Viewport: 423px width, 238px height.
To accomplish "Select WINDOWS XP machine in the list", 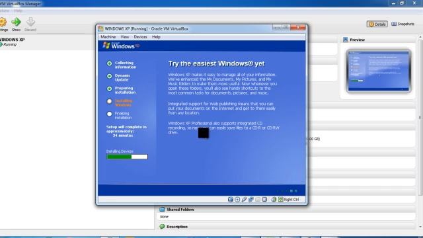I will coord(47,42).
